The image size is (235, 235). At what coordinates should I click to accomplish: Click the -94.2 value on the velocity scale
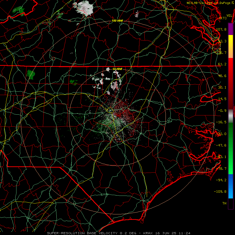point(221,180)
